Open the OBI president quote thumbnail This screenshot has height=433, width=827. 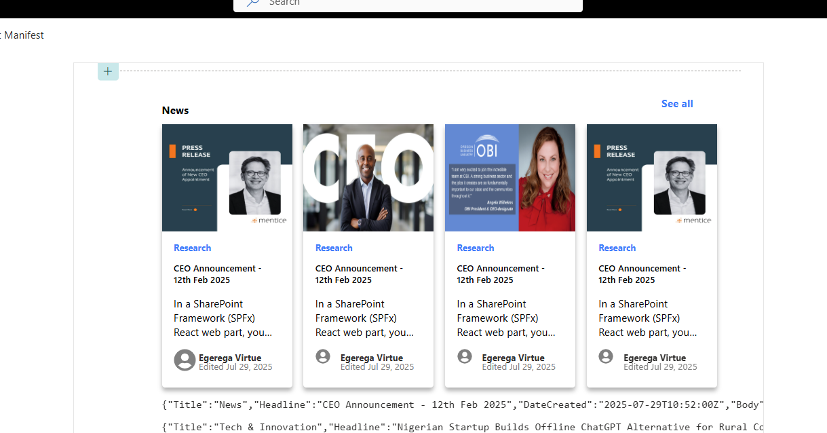[509, 178]
